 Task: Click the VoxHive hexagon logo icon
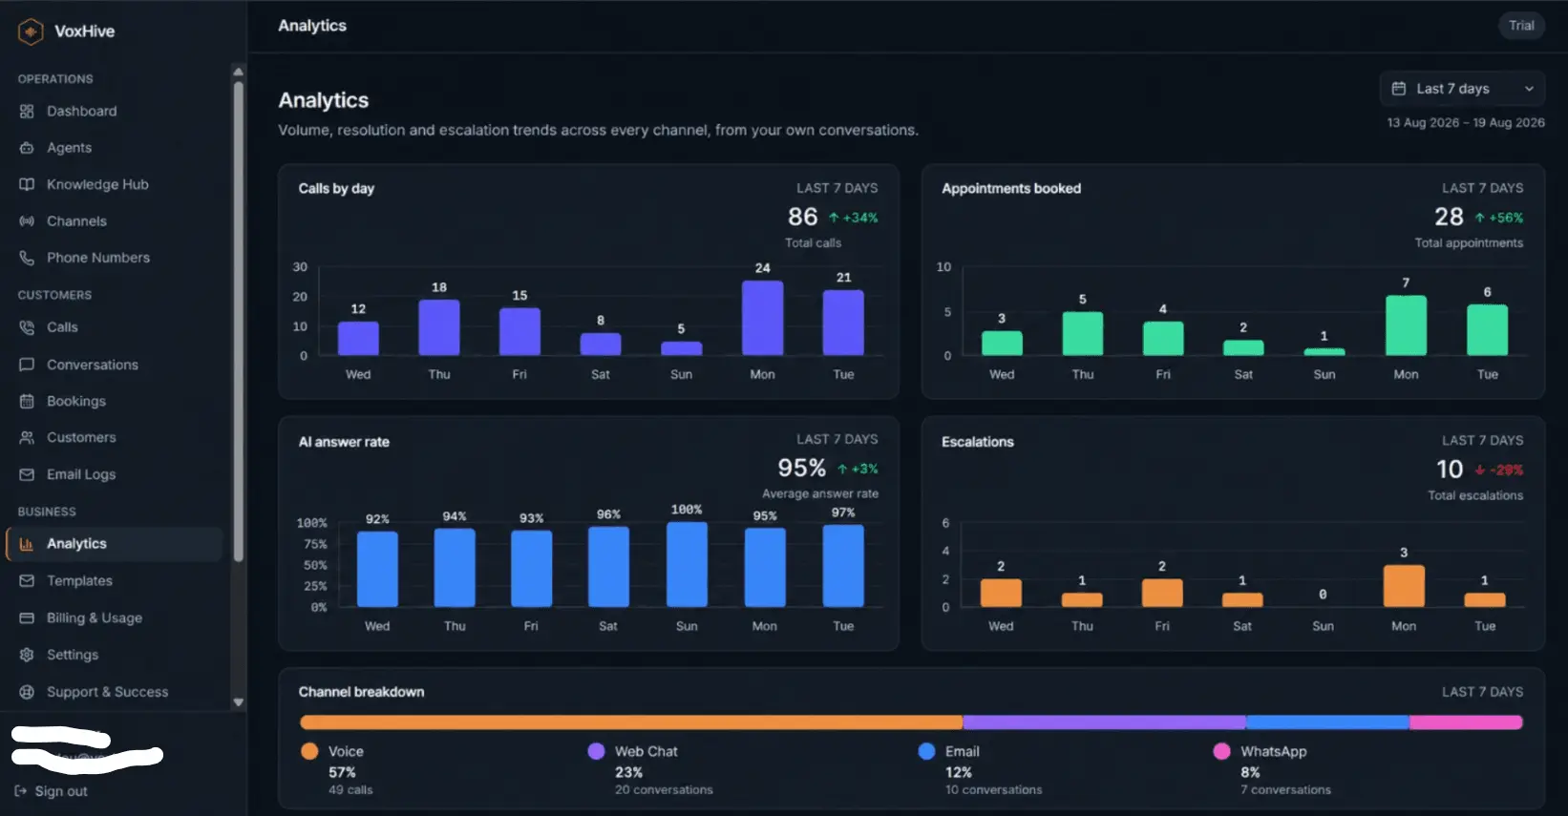(31, 31)
